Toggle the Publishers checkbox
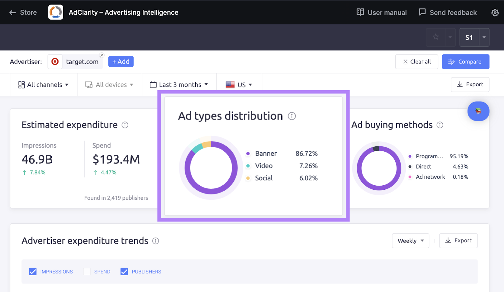Image resolution: width=504 pixels, height=292 pixels. coord(124,272)
